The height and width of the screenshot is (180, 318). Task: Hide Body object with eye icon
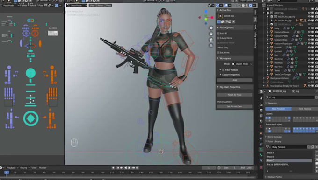point(309,28)
